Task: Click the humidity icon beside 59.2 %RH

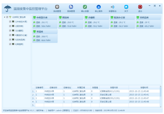Action: tap(86, 26)
